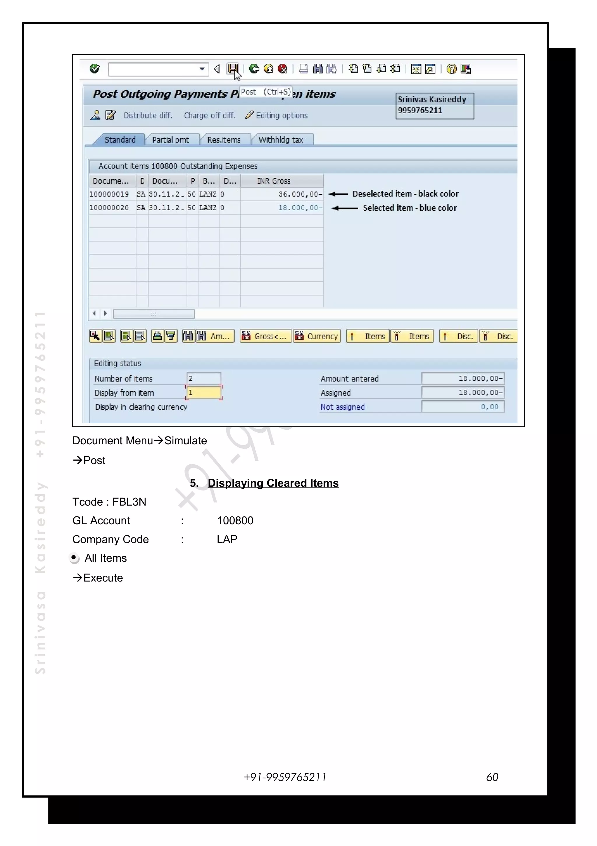Viewport: 597px width, 846px height.
Task: Click the green Enter checkmark icon
Action: point(94,69)
